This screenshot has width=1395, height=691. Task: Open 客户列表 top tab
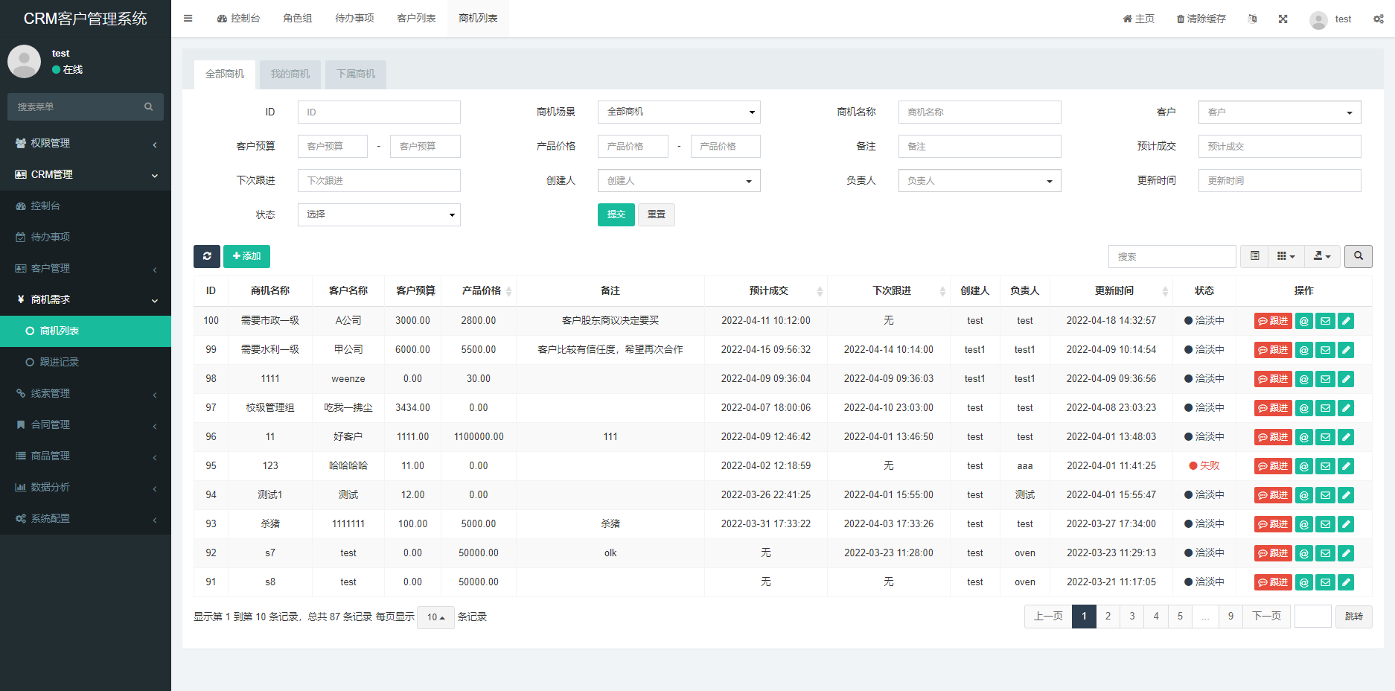416,19
